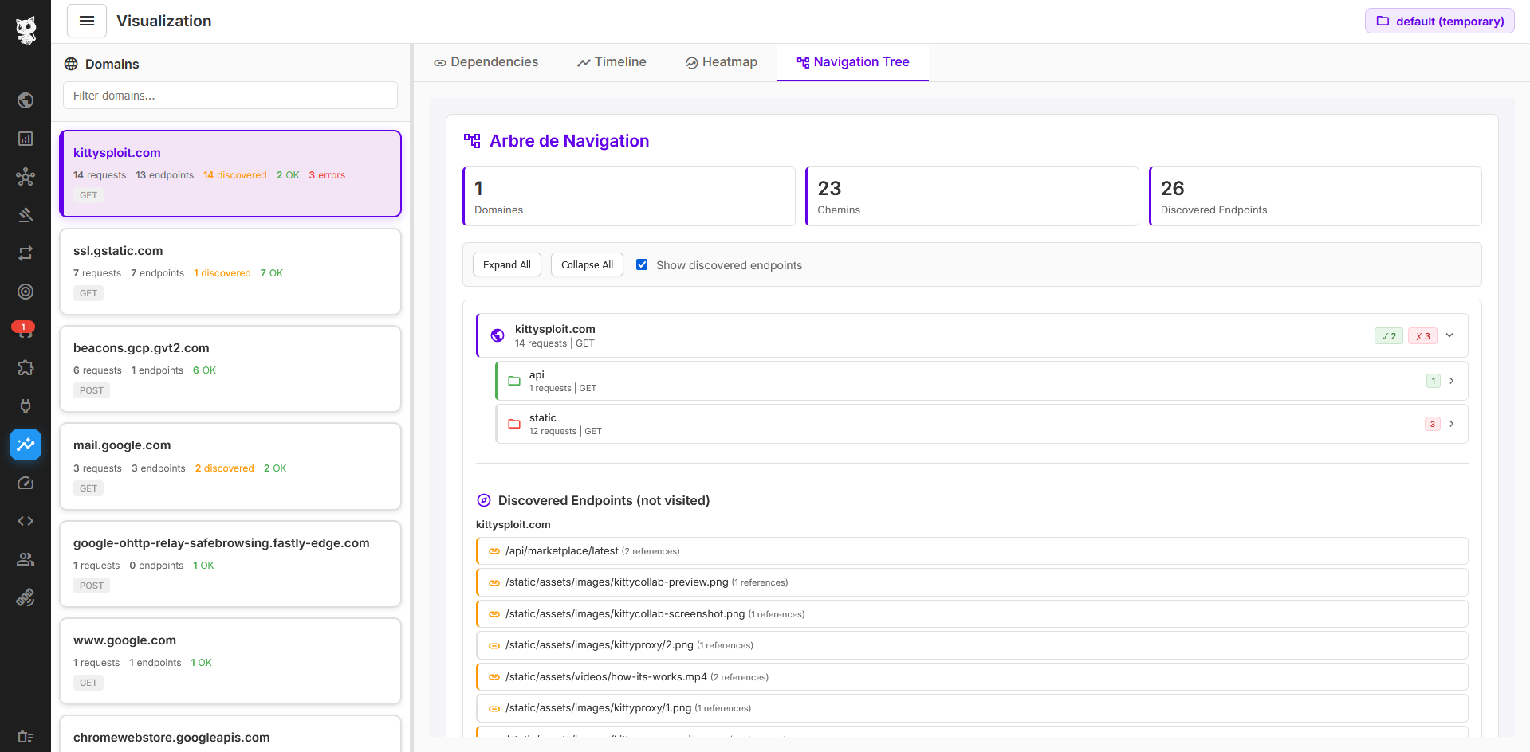Open the statistics panel icon in sidebar
The height and width of the screenshot is (752, 1530).
pyautogui.click(x=25, y=139)
